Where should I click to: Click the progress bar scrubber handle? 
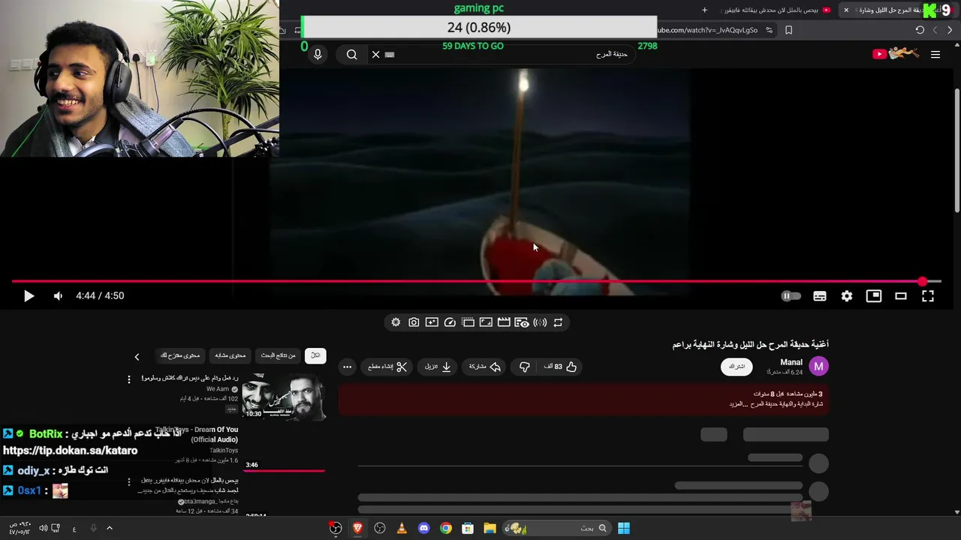[922, 282]
